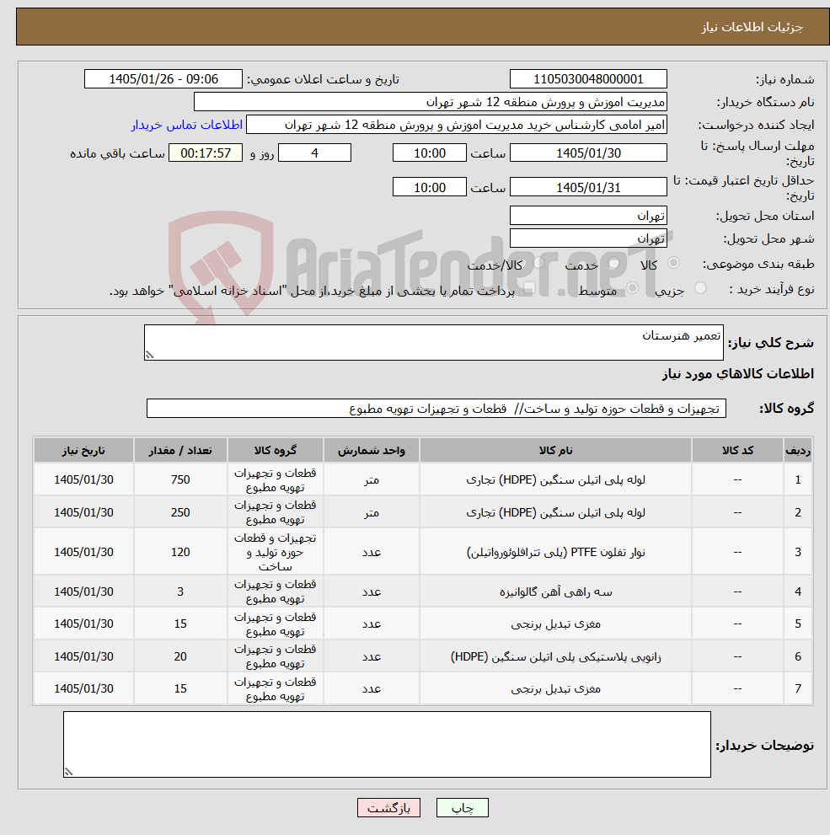Click the تاریخ نیاز column header
The width and height of the screenshot is (830, 835).
click(83, 451)
